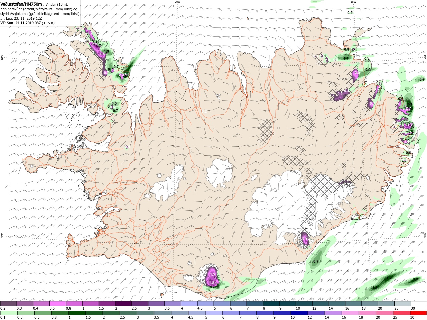Click the 1.1 precipitation value on northeast coast
This screenshot has width=427, height=320.
point(346,58)
